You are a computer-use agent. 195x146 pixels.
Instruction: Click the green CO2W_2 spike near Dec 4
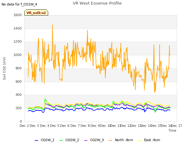pos(45,99)
